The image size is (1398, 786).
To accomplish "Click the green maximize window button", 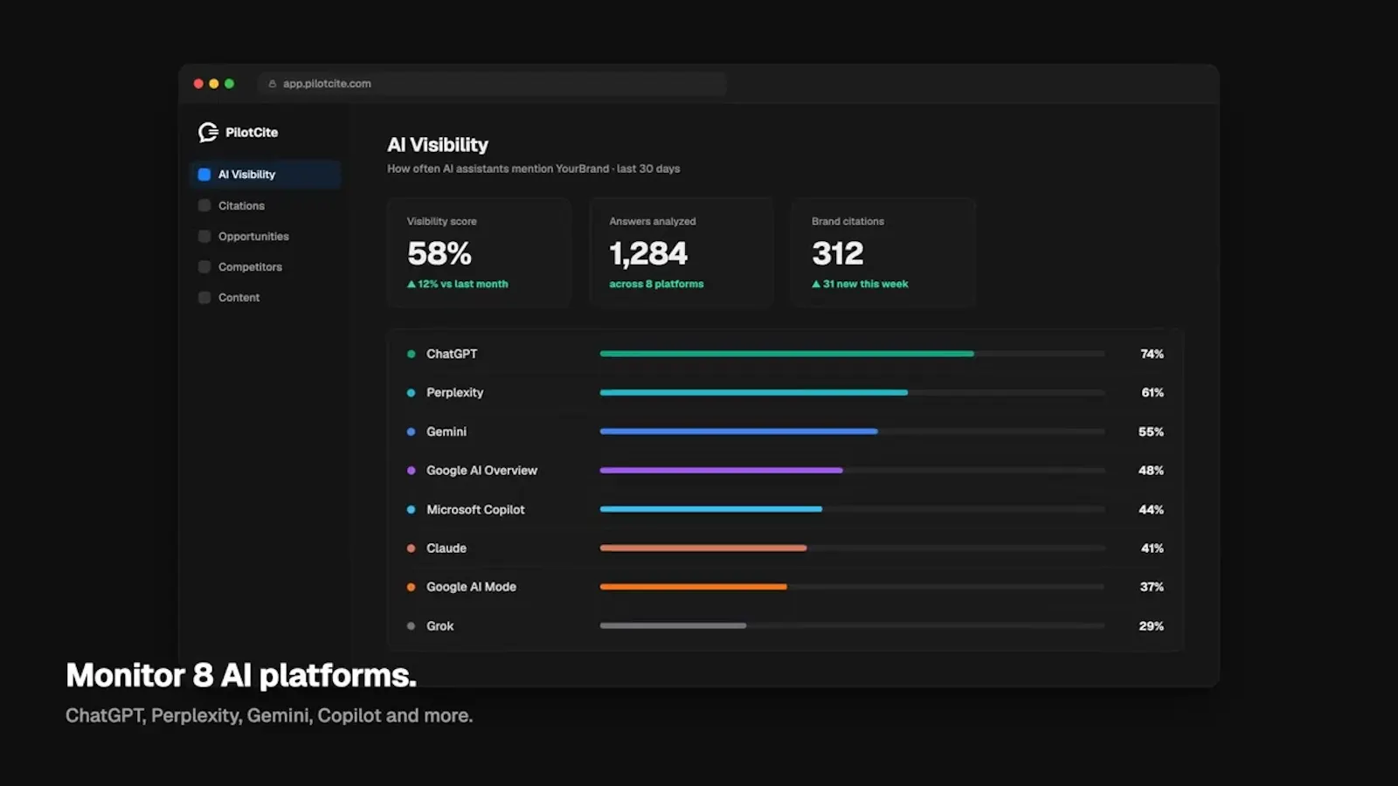I will [230, 84].
